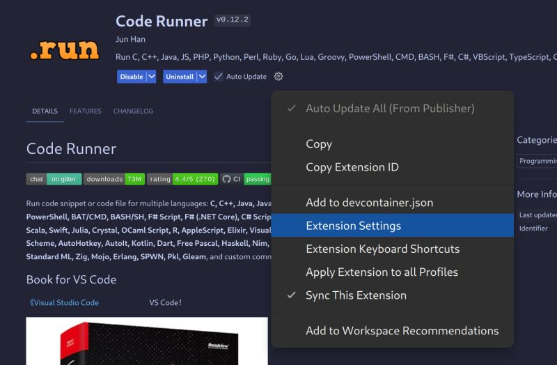Click the chat on gitter badge
557x365 pixels.
pyautogui.click(x=54, y=179)
